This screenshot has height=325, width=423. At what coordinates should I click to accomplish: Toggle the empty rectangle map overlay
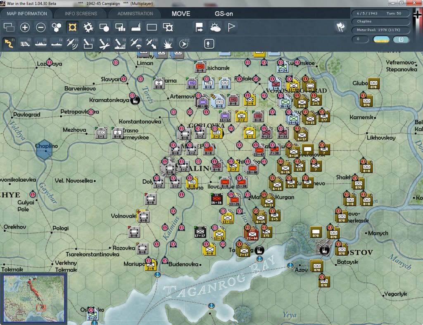pyautogui.click(x=152, y=27)
